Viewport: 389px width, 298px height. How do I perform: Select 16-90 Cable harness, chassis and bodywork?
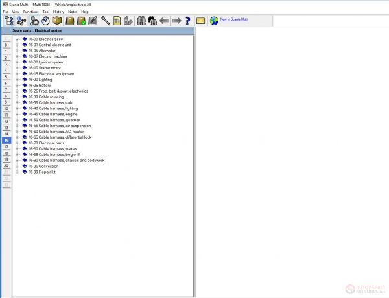point(67,161)
